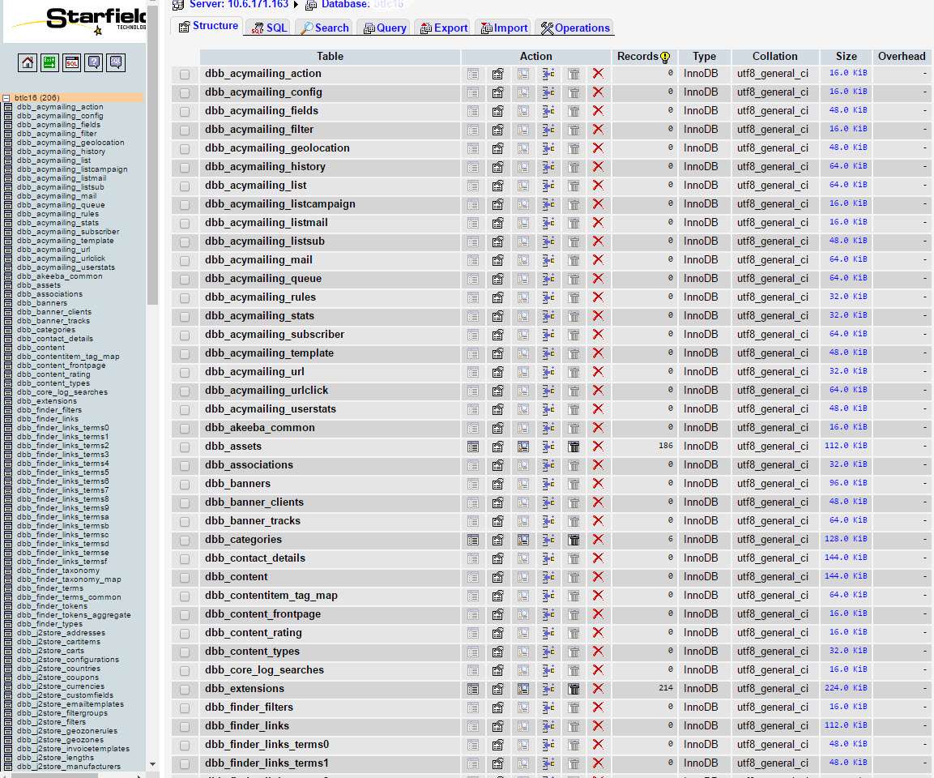The width and height of the screenshot is (934, 778).
Task: Open the Import tab
Action: click(x=504, y=28)
